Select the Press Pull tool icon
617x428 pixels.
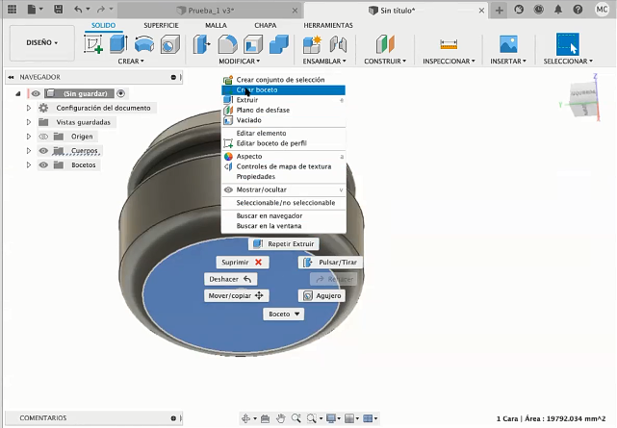[202, 44]
